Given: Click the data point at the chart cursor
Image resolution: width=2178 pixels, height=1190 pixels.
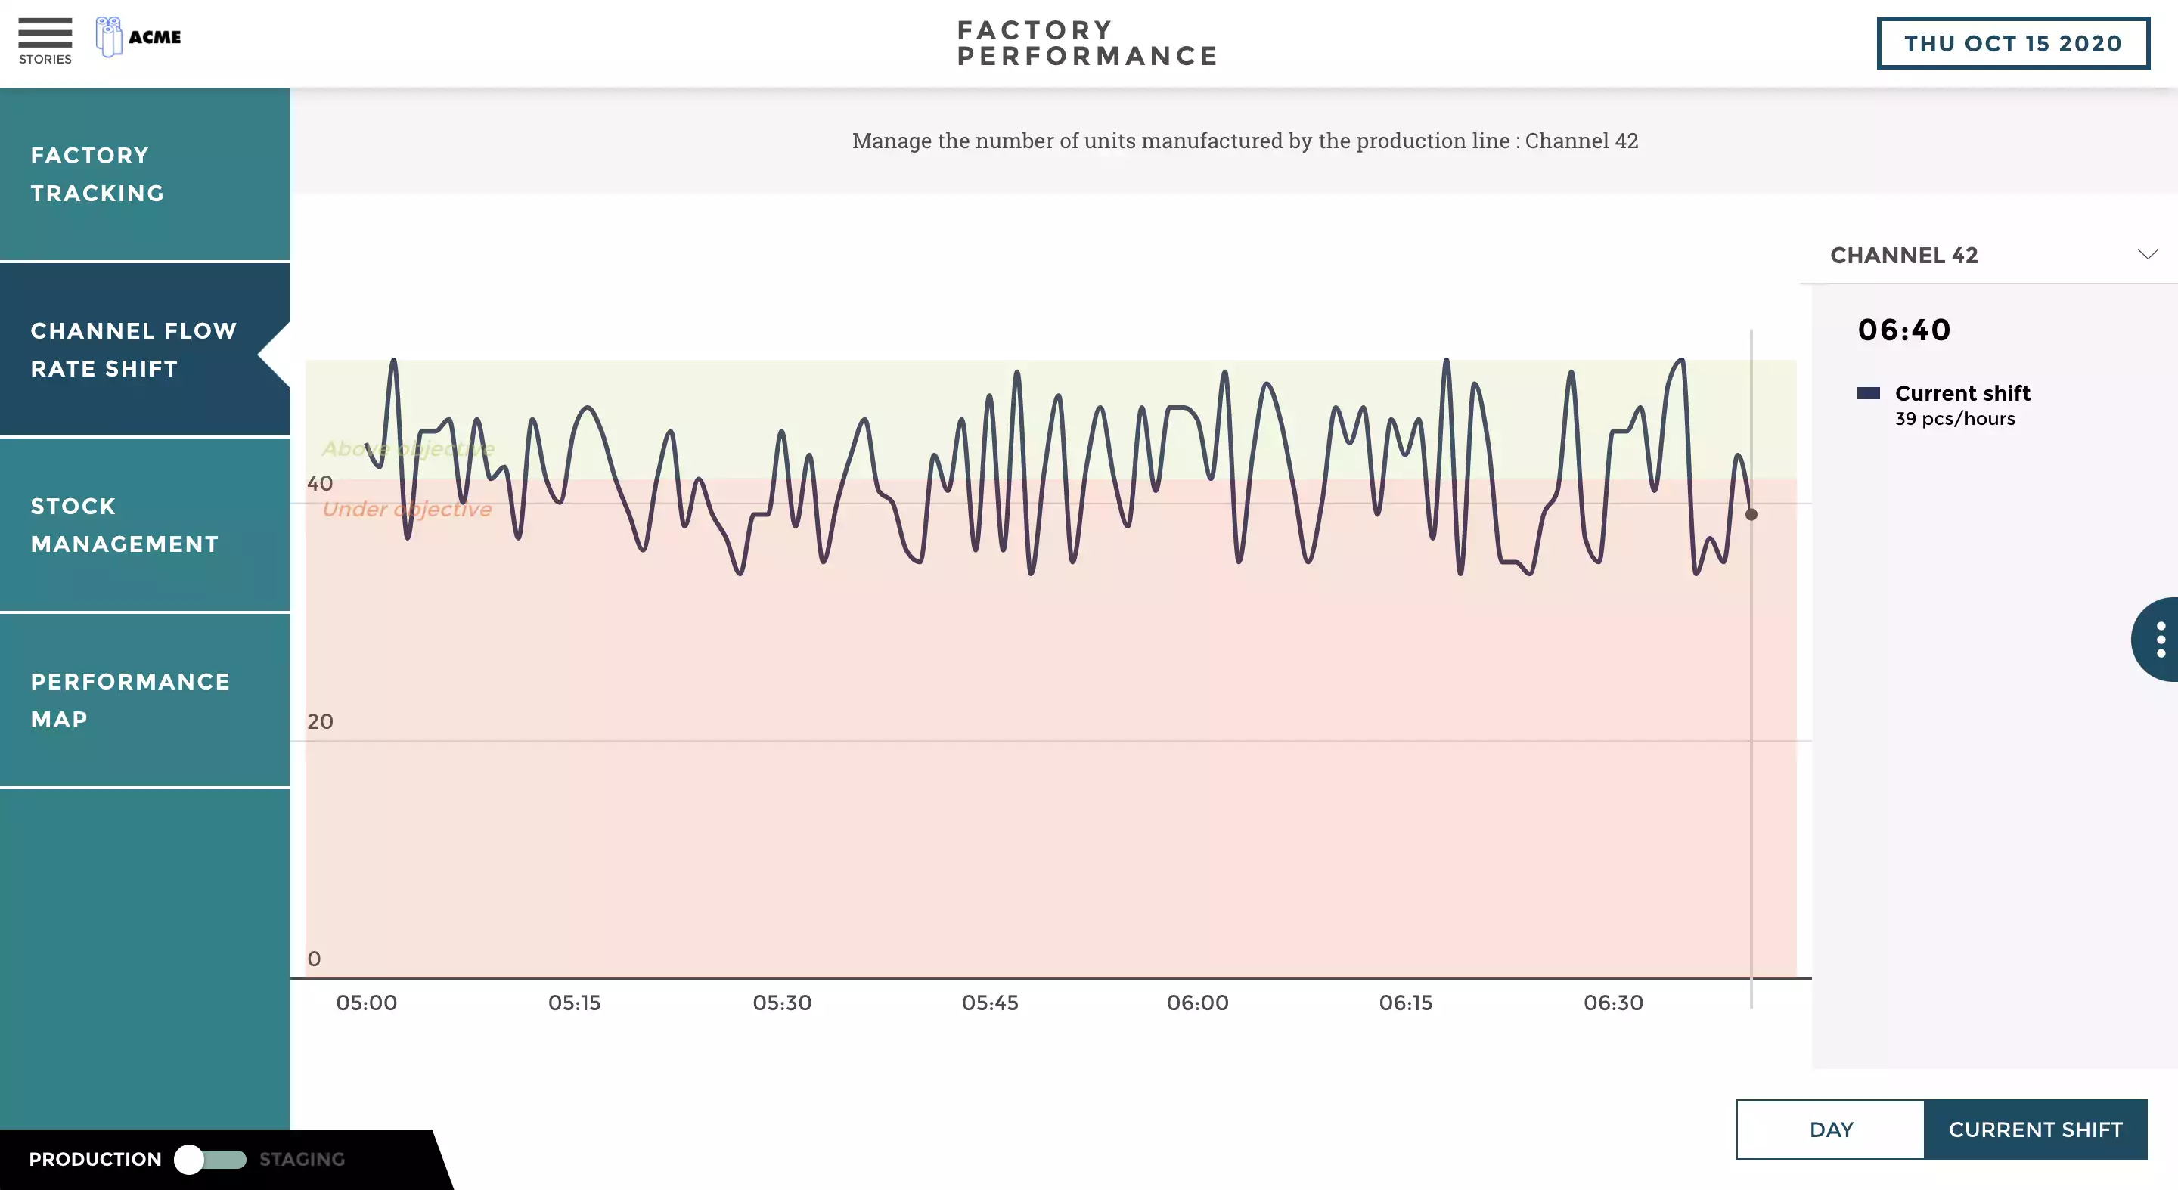Looking at the screenshot, I should 1751,514.
